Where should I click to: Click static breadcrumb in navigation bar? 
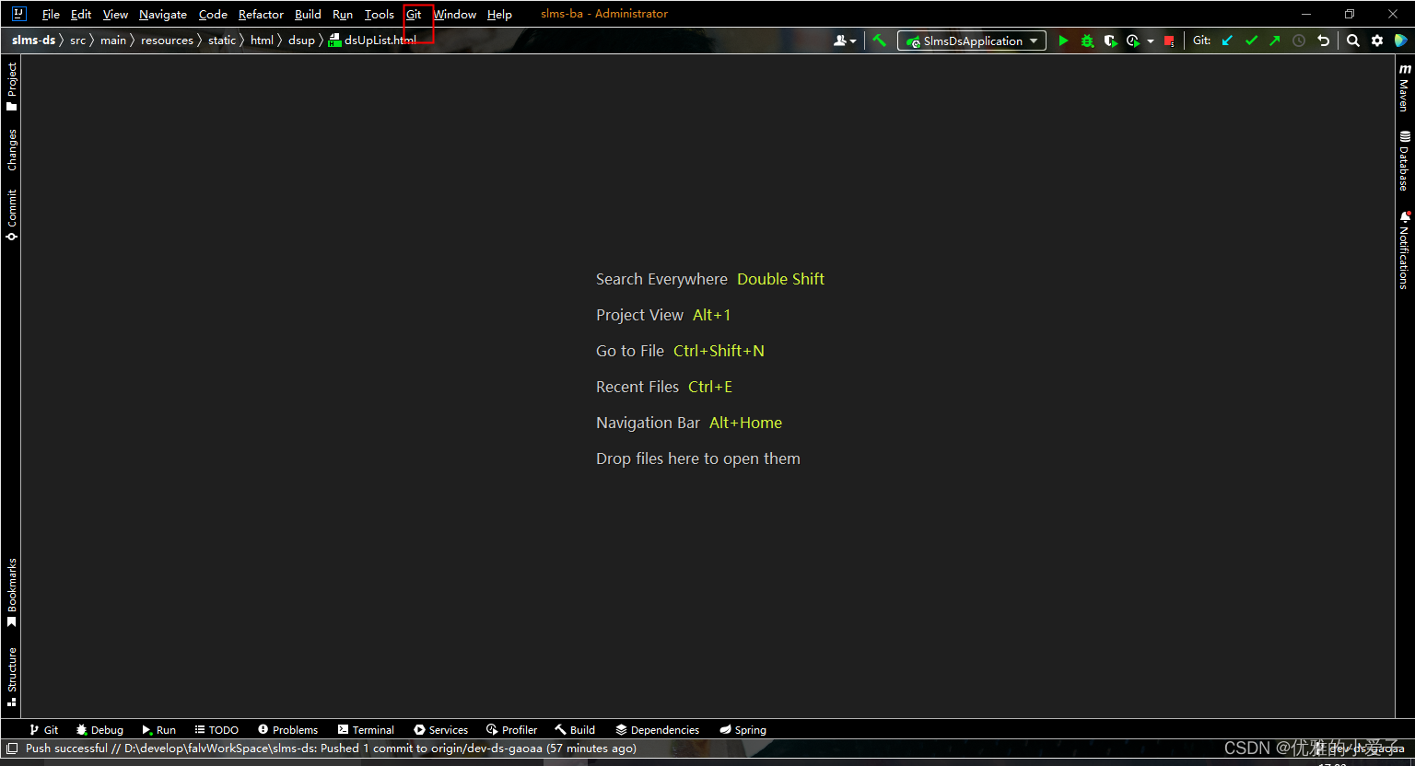pyautogui.click(x=222, y=41)
